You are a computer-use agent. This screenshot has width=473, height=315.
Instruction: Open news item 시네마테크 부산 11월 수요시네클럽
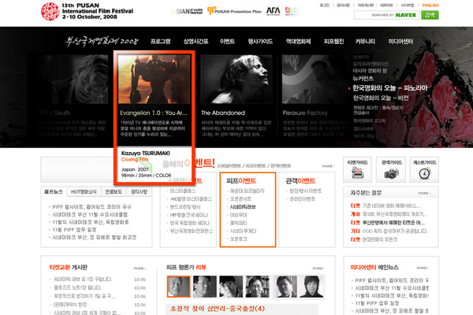coord(90,214)
